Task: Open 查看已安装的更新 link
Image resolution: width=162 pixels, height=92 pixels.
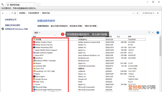Action: [13, 25]
